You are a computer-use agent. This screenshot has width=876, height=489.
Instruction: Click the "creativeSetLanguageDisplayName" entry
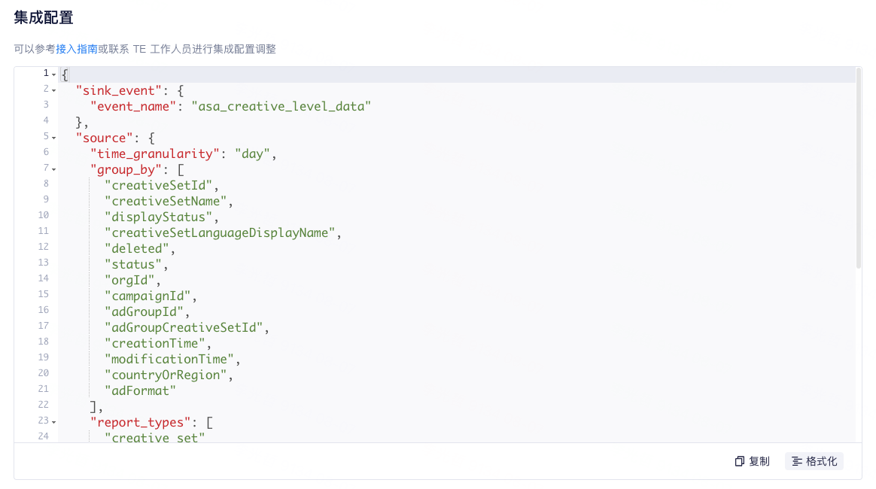(220, 232)
